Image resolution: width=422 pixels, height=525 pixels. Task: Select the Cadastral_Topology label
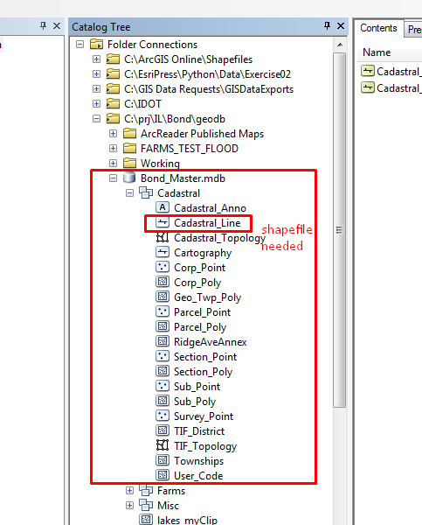[219, 238]
